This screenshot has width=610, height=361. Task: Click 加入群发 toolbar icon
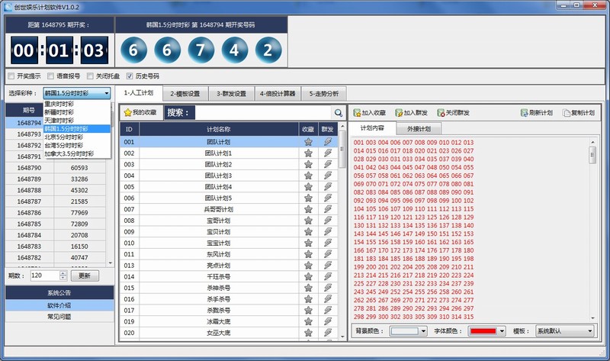click(400, 113)
